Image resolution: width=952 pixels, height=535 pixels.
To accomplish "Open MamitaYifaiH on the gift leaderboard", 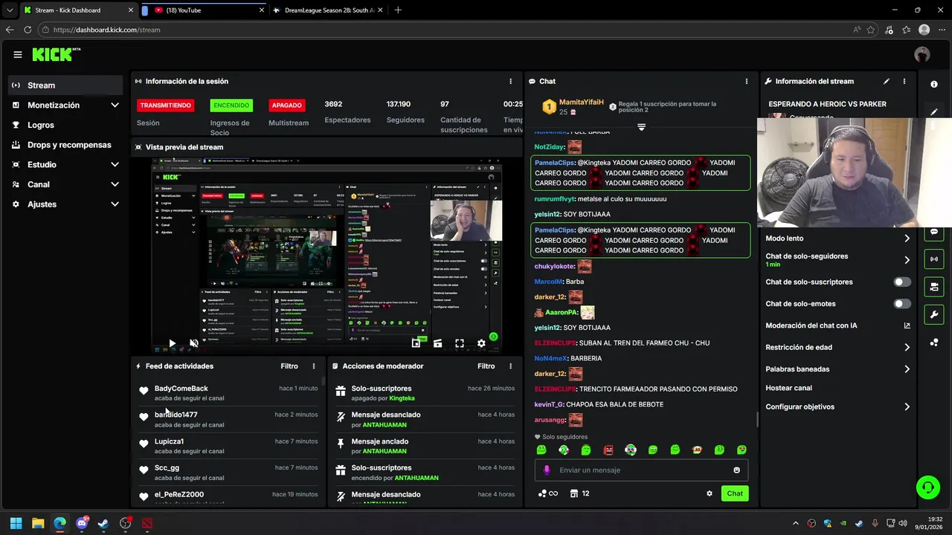I will coord(581,102).
